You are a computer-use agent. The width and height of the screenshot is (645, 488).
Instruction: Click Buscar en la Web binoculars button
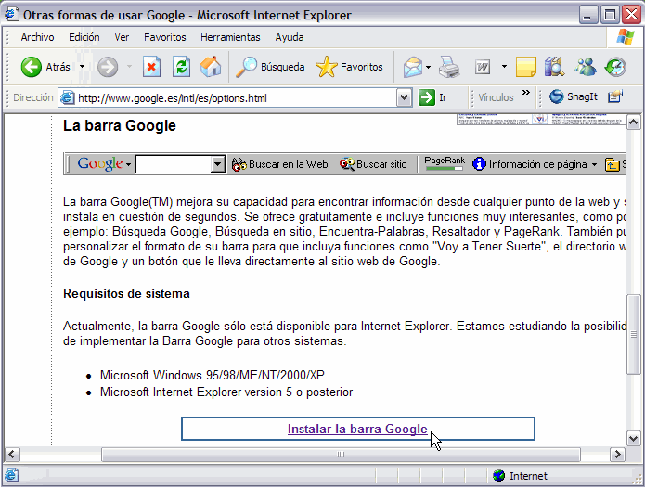(279, 164)
